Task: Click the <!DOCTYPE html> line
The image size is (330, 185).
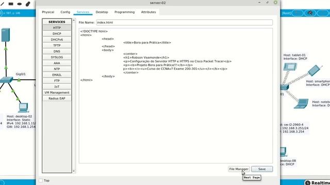Action: pos(94,31)
